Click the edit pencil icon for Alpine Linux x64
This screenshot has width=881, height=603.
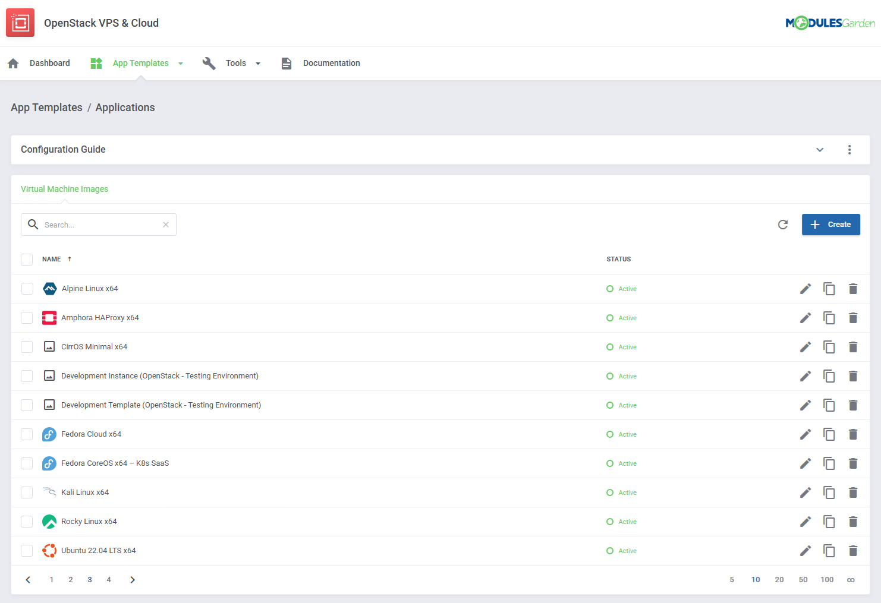pos(806,289)
